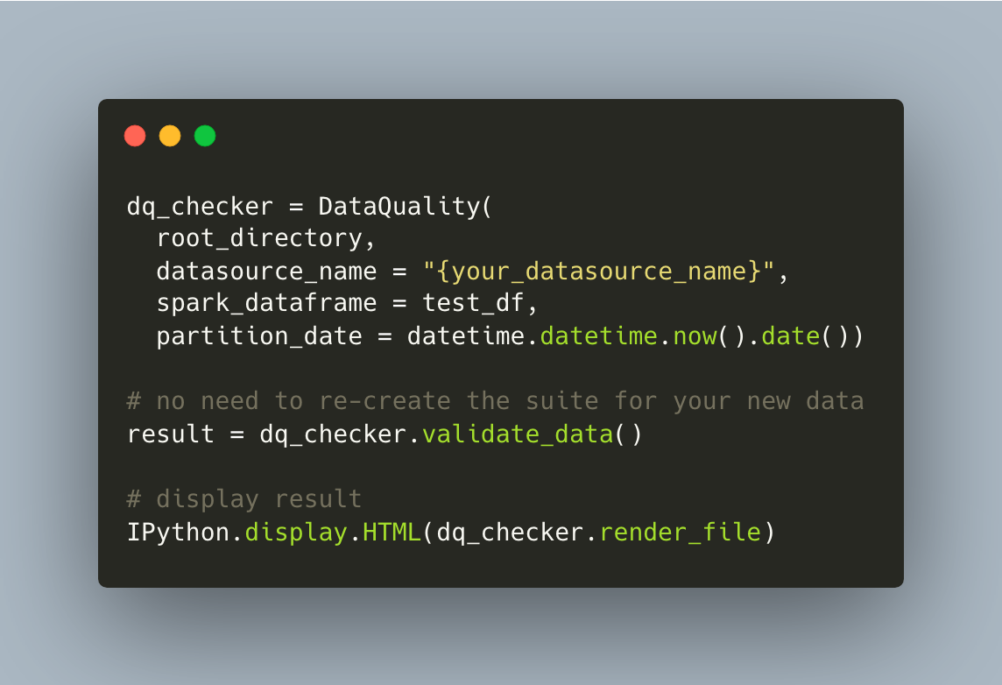Screen dimensions: 1002x685
Task: Click the partition_date parameter
Action: pyautogui.click(x=259, y=336)
